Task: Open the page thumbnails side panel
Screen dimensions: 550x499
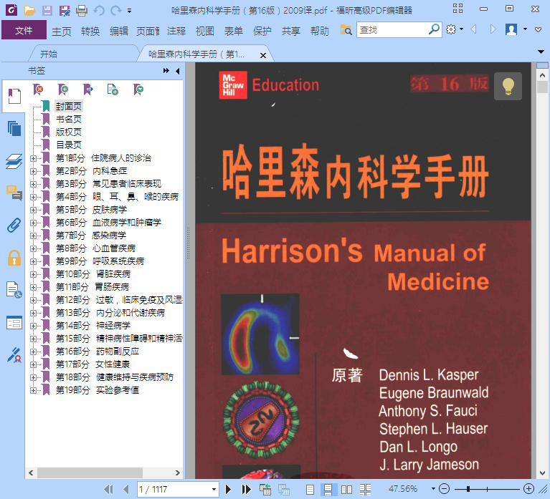Action: pos(14,129)
